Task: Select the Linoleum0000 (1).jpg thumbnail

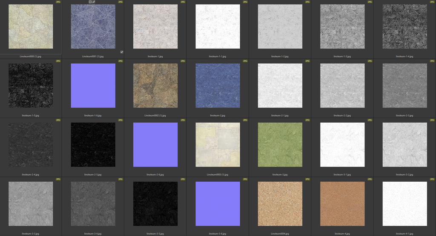Action: coord(31,26)
